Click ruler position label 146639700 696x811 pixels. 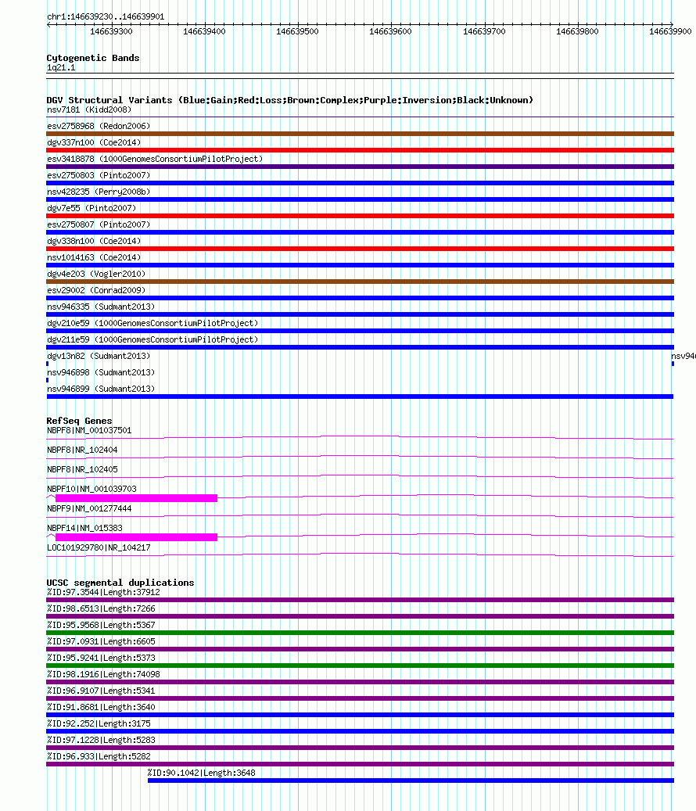click(x=484, y=31)
